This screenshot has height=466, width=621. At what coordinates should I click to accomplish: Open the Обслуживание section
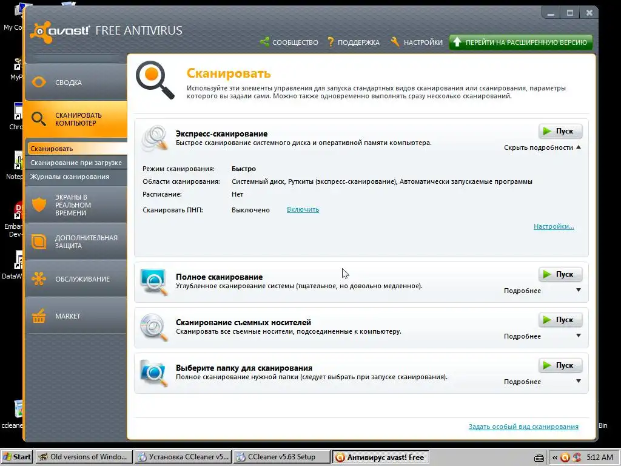coord(76,279)
